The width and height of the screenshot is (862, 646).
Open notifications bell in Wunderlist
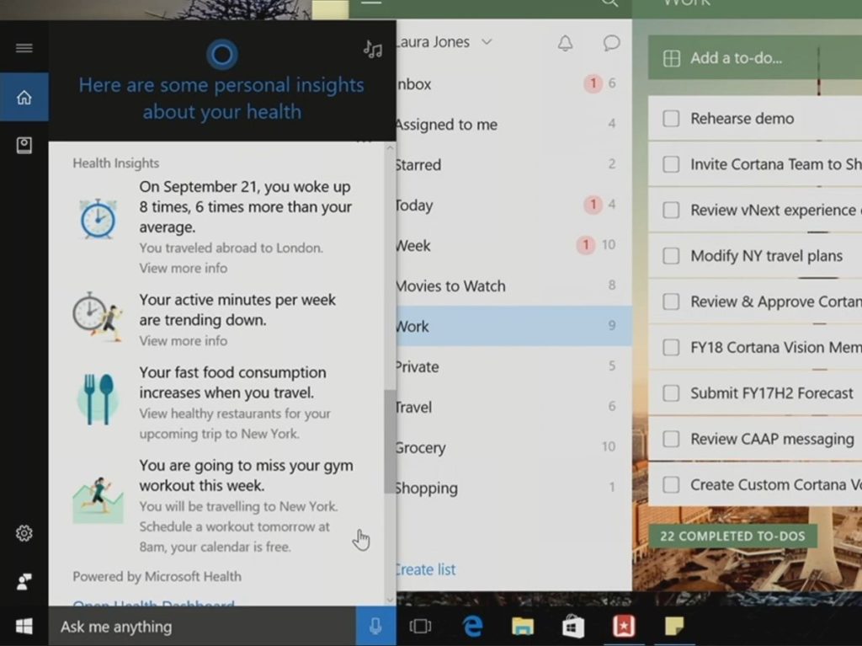(x=566, y=43)
